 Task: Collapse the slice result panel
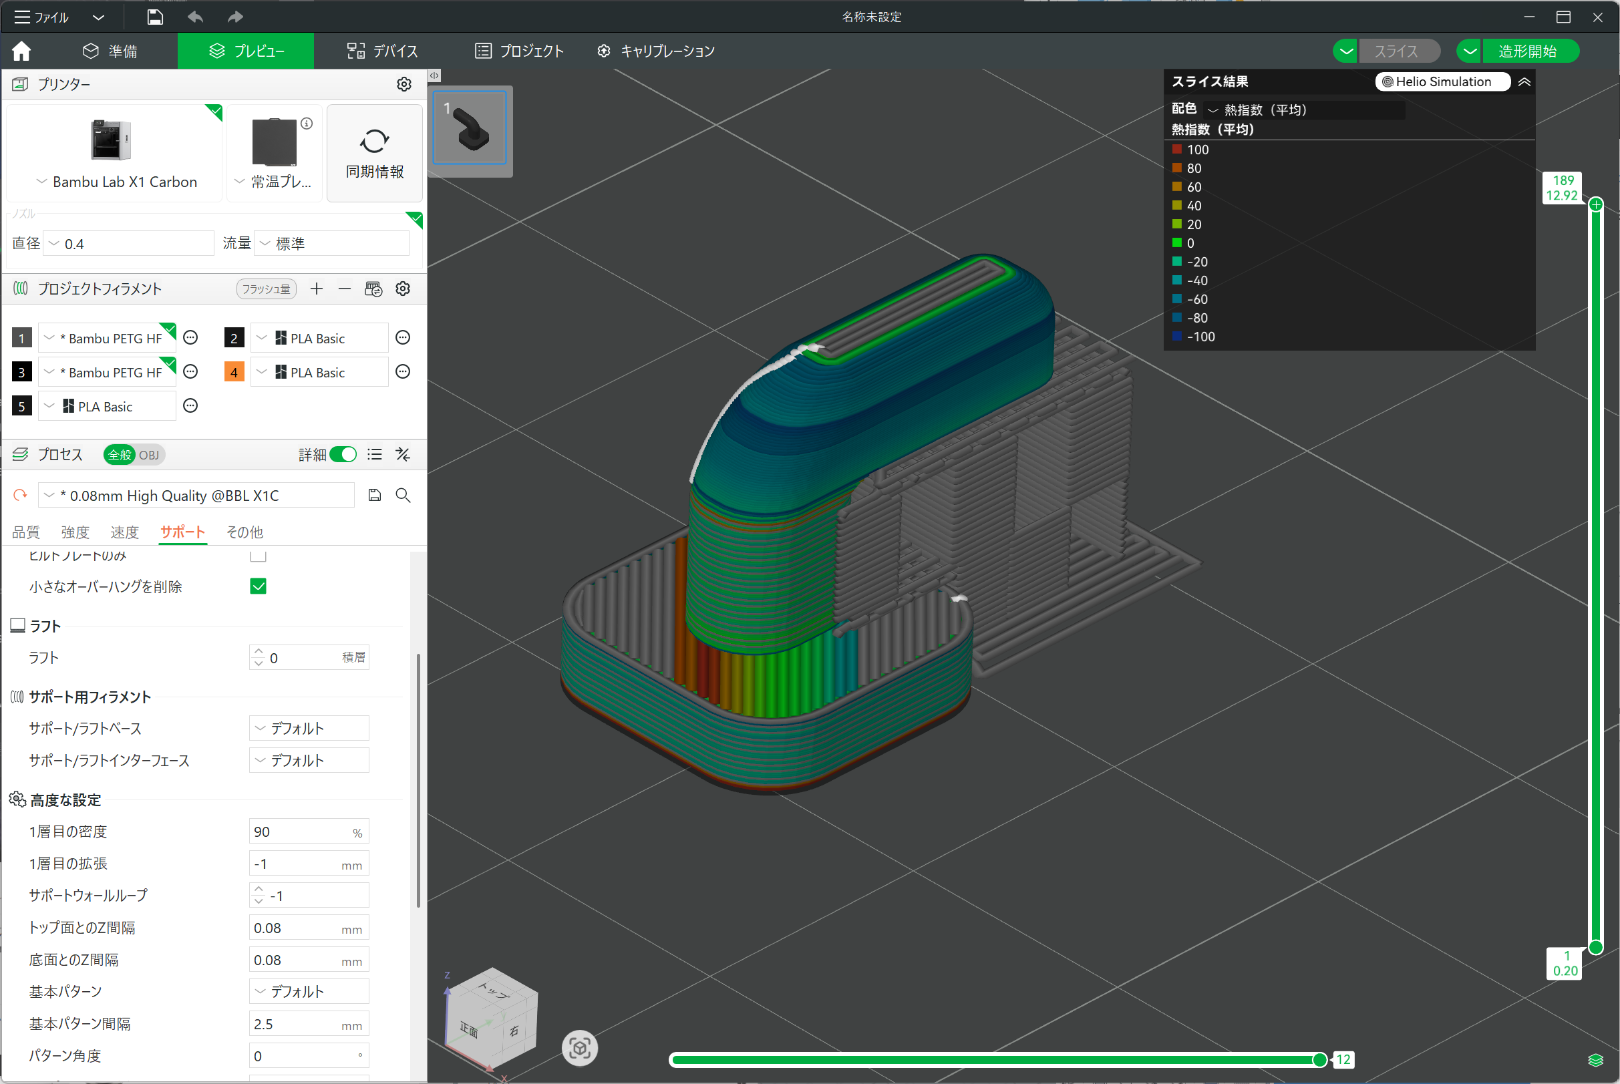tap(1524, 81)
